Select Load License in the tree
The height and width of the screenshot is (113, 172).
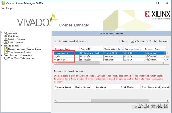[15, 43]
